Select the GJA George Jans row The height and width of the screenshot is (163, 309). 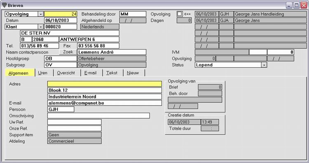click(x=250, y=20)
